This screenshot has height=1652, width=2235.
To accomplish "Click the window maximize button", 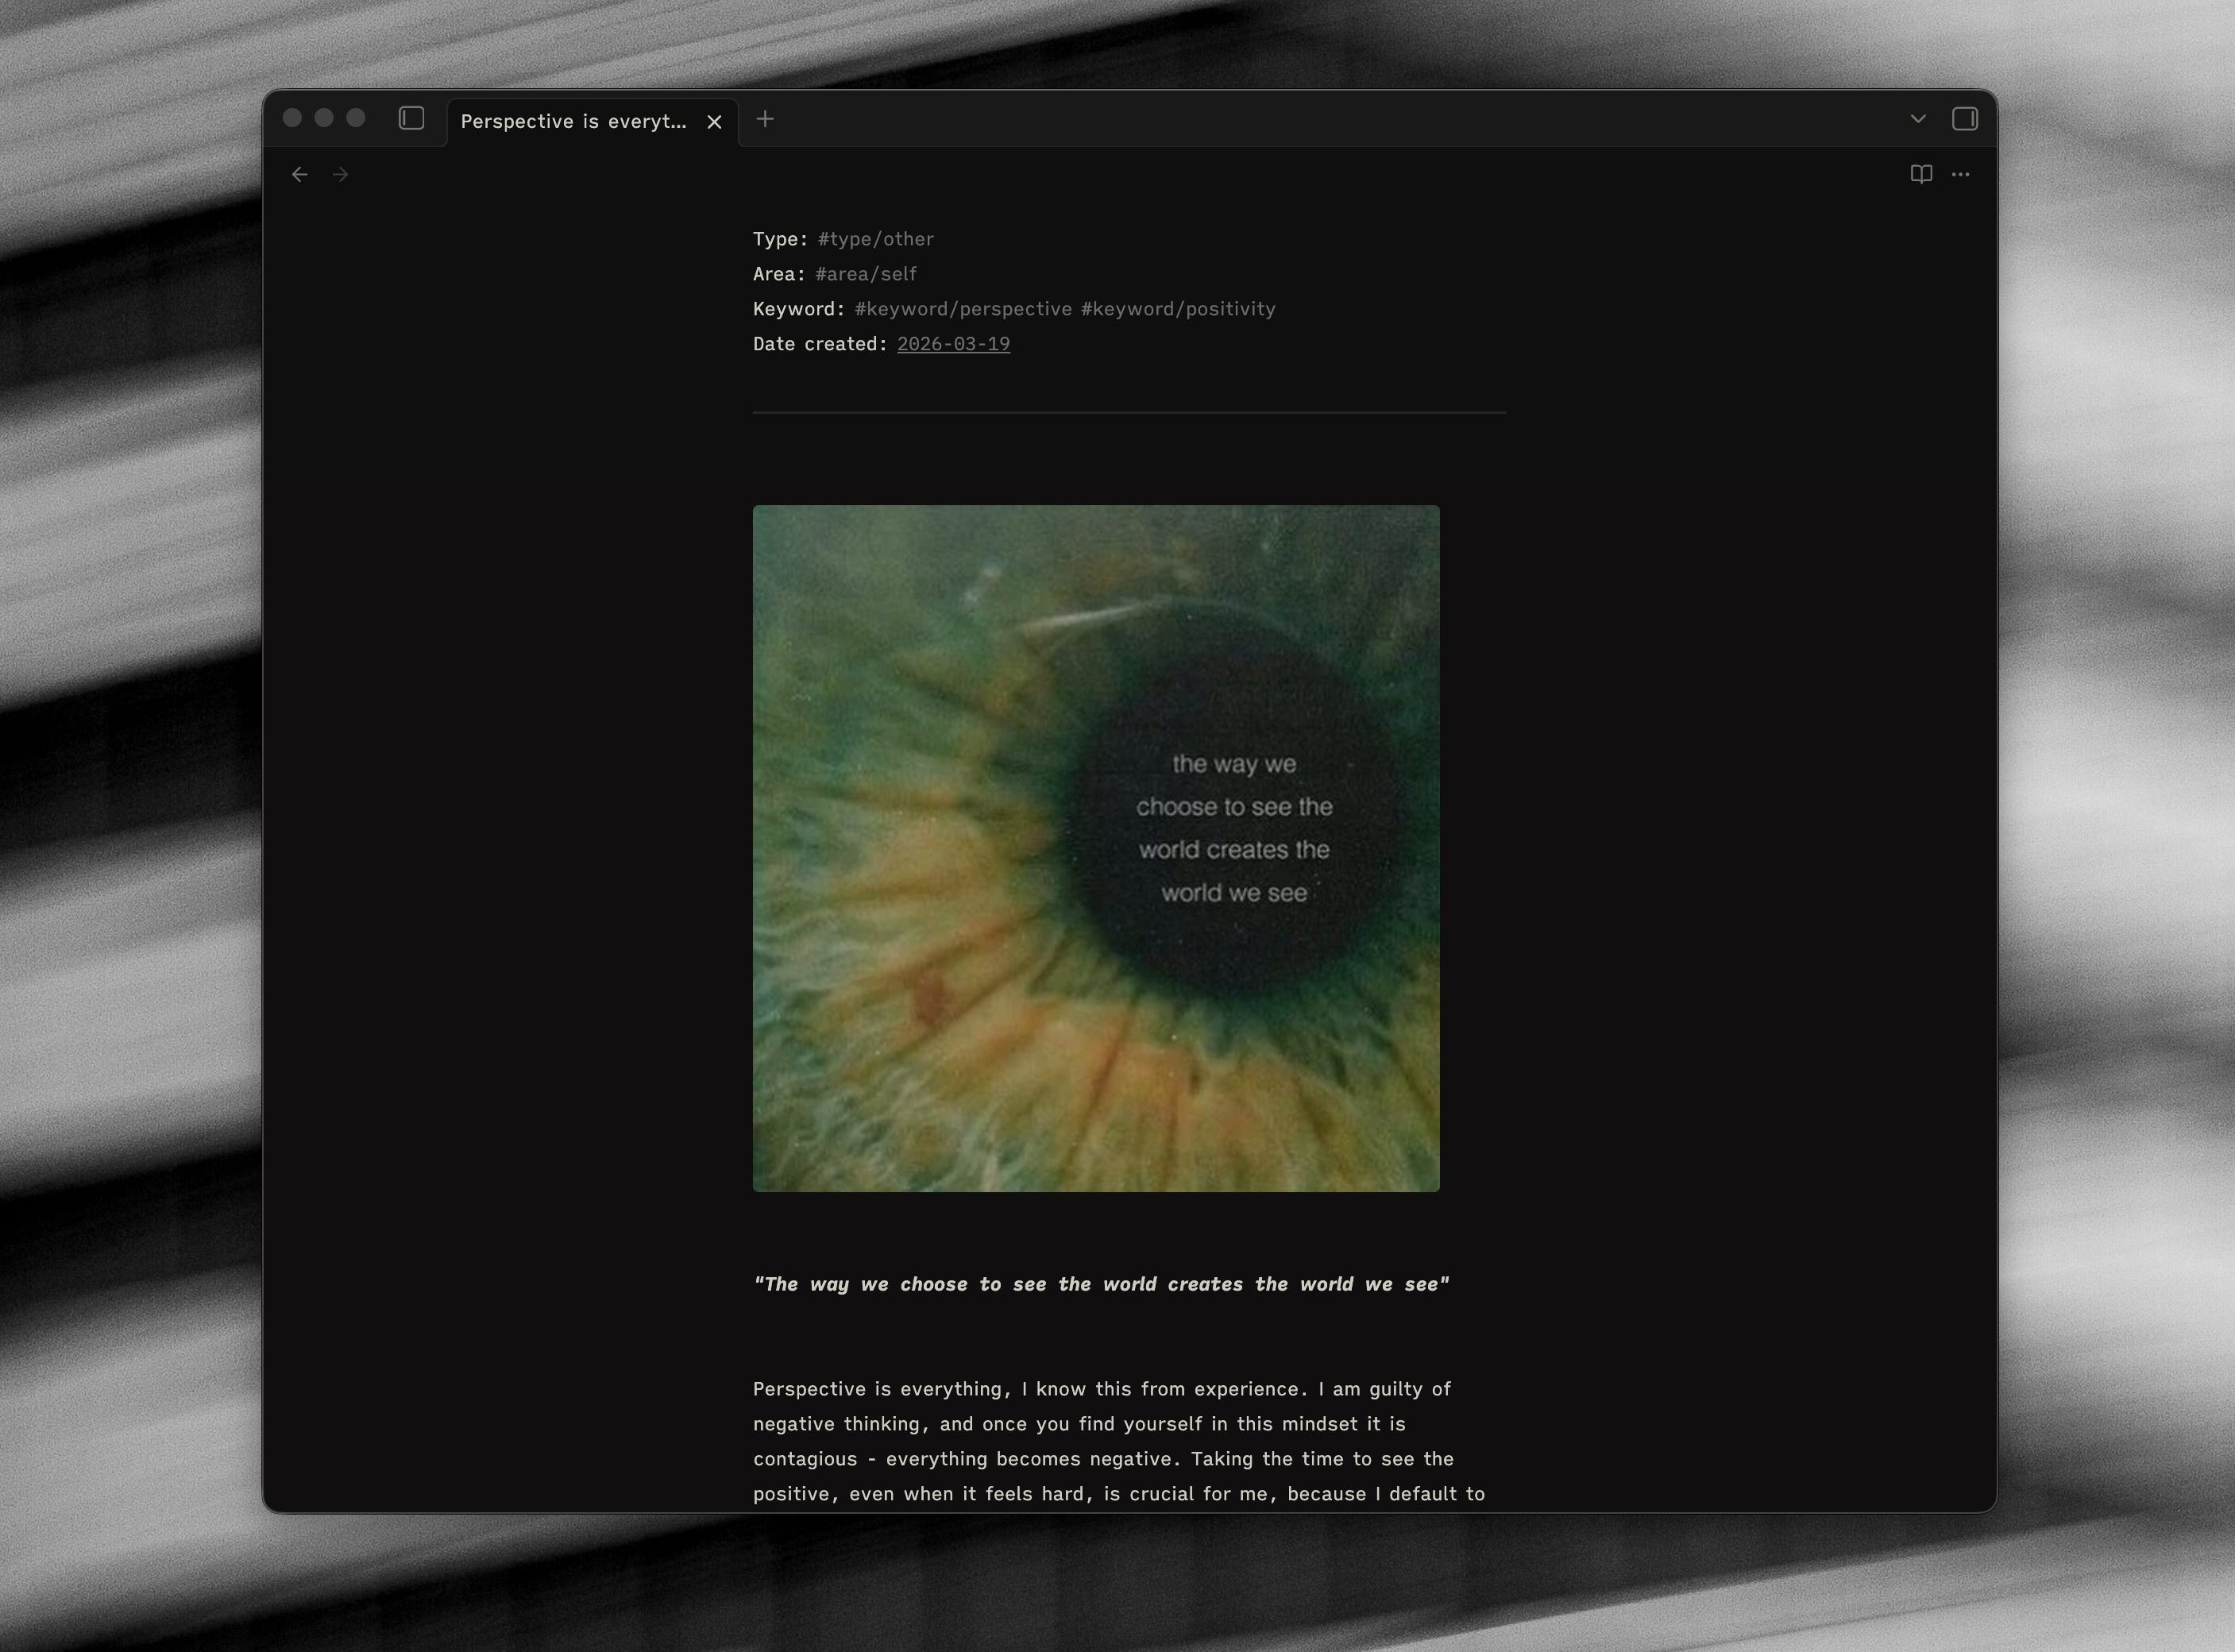I will [x=356, y=118].
